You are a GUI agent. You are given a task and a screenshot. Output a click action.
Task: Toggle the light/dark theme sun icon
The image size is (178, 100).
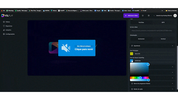pos(143,16)
